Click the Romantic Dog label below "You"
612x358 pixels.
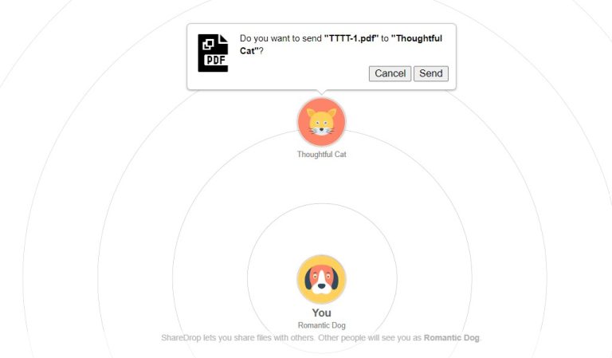point(322,325)
